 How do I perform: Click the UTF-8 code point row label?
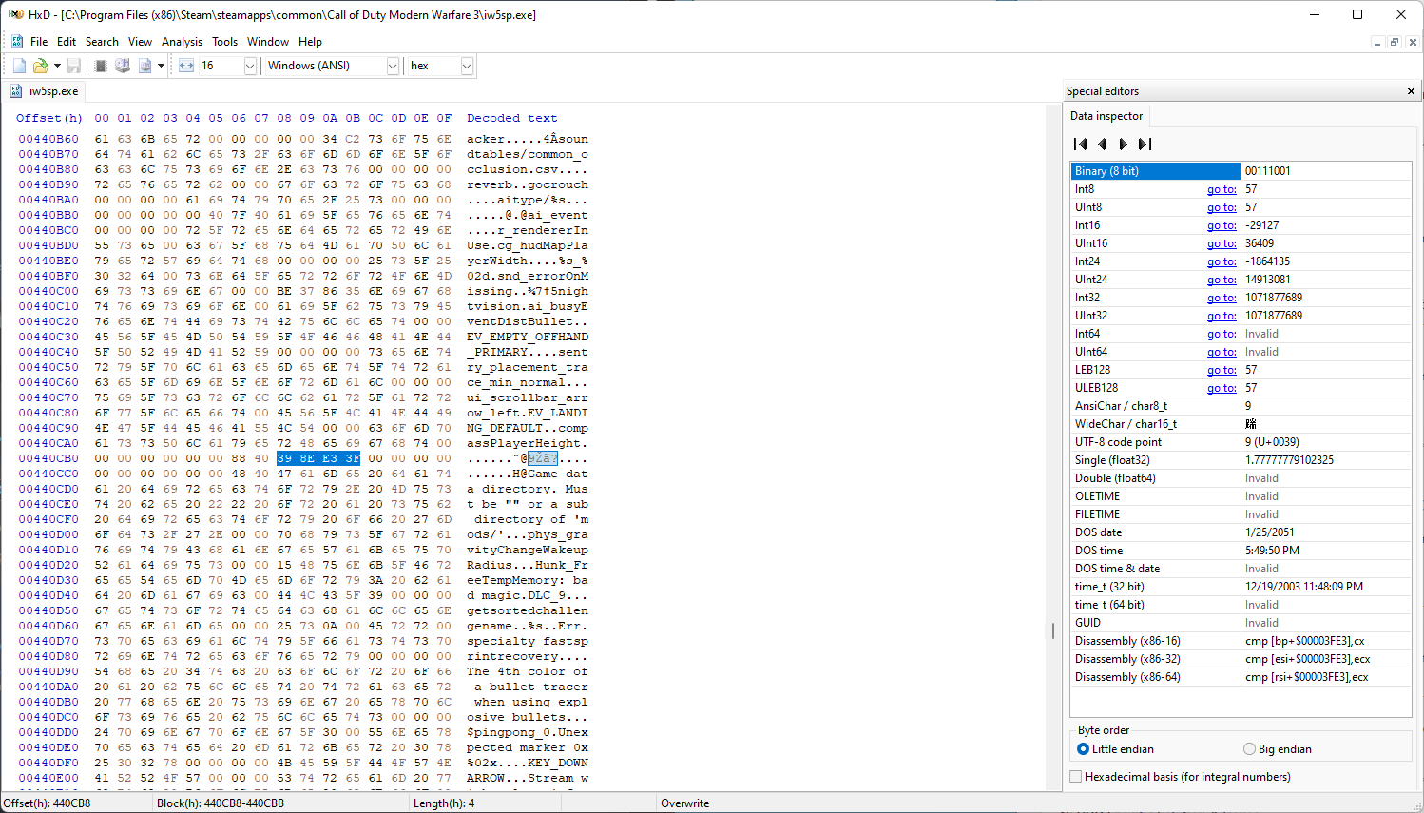coord(1118,442)
